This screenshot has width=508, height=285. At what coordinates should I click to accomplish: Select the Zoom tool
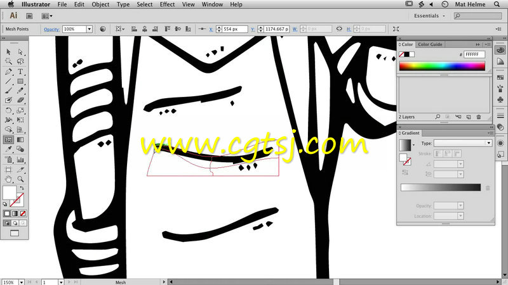pyautogui.click(x=20, y=179)
